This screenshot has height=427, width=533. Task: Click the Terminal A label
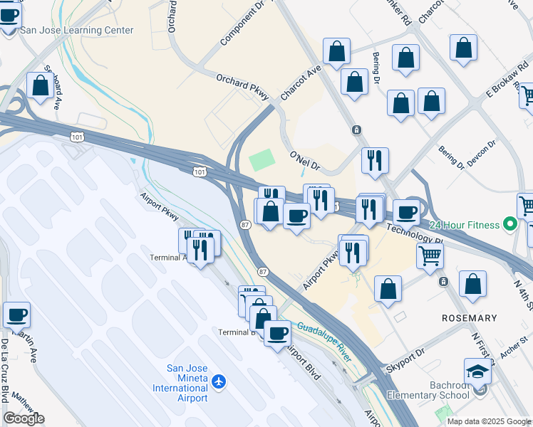point(168,258)
